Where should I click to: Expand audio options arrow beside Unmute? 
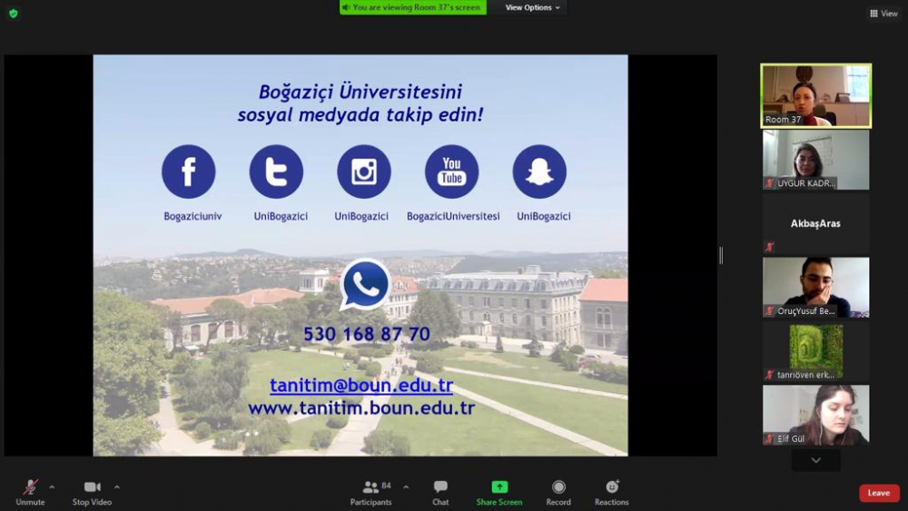pos(52,487)
